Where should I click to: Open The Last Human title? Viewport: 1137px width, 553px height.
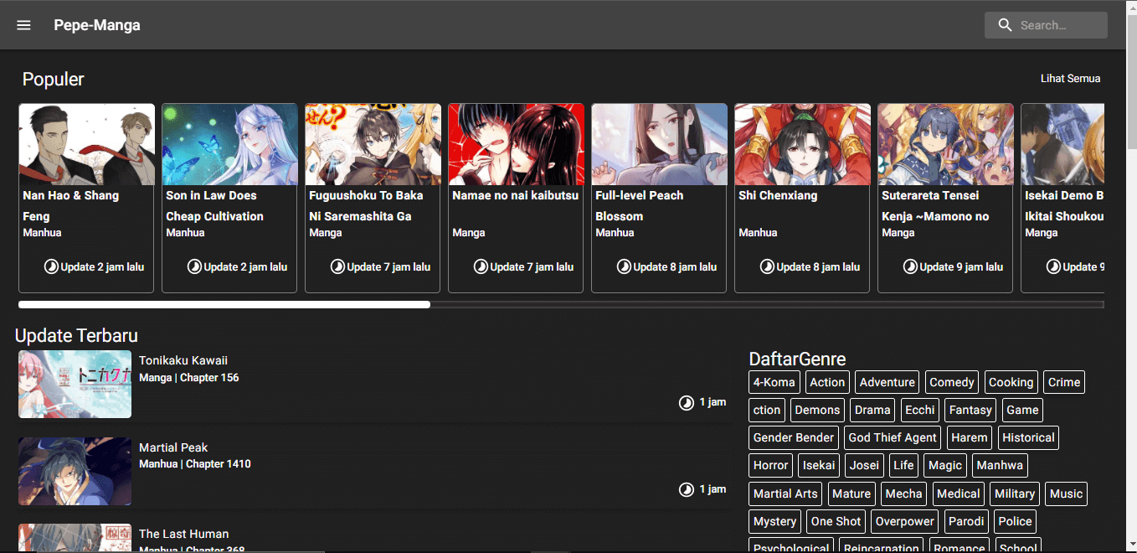(184, 534)
